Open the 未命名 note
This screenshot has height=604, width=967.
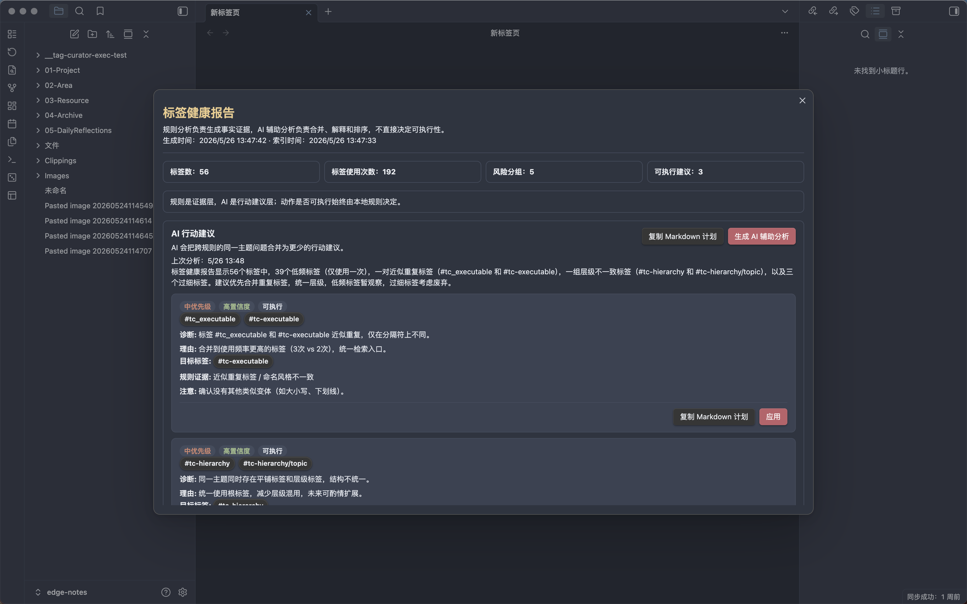click(55, 191)
